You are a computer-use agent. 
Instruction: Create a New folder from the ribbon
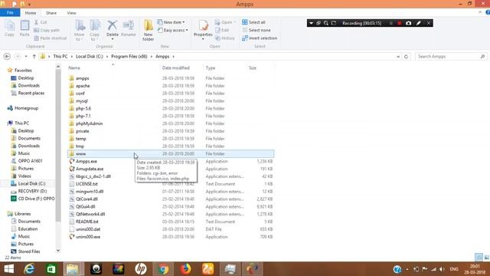[148, 31]
